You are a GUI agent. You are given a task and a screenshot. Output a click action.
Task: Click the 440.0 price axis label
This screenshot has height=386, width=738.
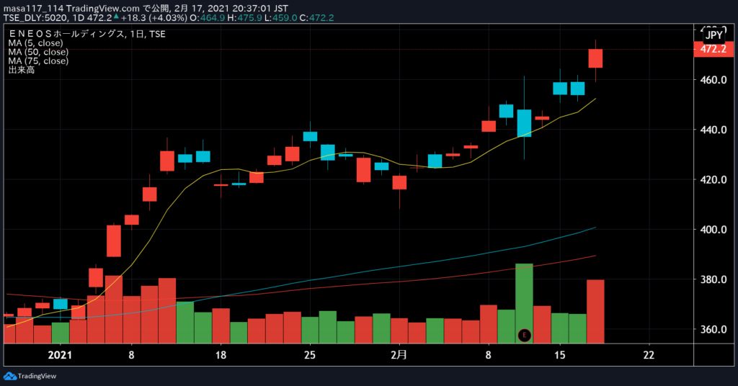pos(713,130)
